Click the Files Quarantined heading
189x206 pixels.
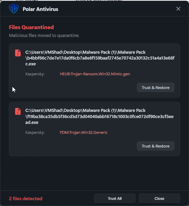(x=31, y=27)
